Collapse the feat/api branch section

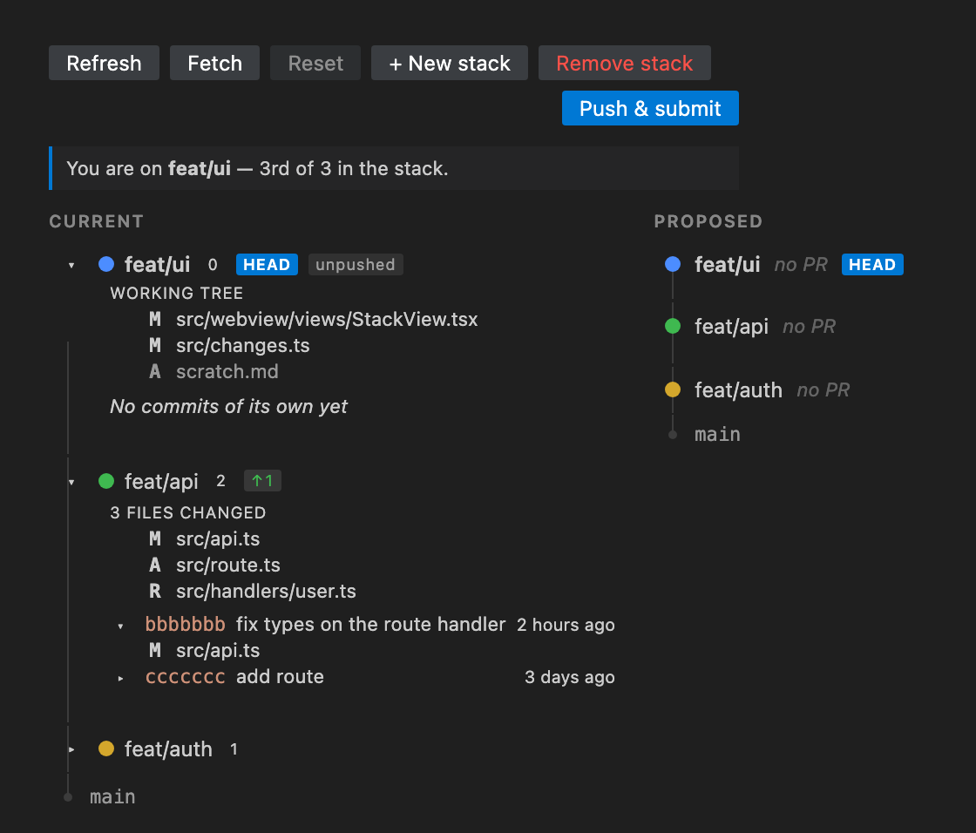click(x=71, y=482)
